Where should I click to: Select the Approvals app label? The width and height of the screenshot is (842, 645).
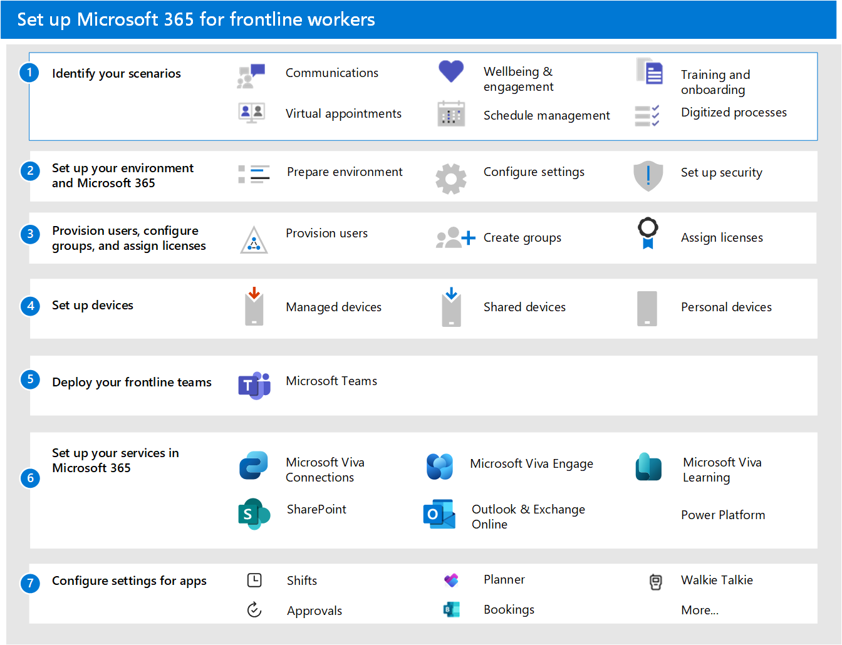click(x=314, y=611)
